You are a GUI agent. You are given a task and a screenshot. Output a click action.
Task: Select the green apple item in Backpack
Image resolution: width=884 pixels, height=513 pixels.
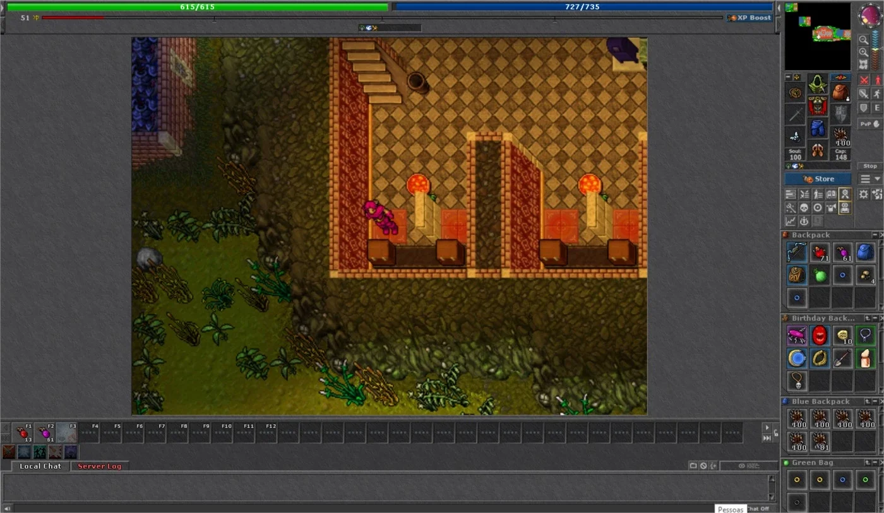(820, 275)
